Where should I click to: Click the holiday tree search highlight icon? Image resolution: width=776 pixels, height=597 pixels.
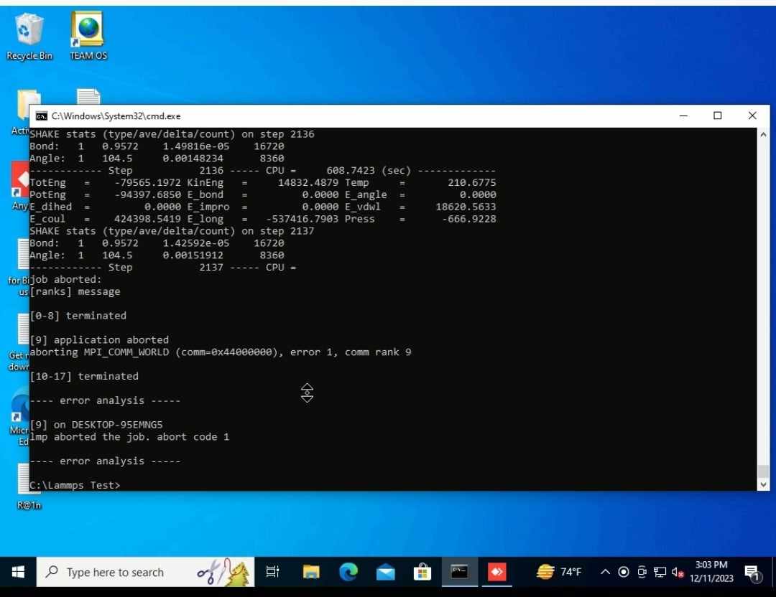223,573
